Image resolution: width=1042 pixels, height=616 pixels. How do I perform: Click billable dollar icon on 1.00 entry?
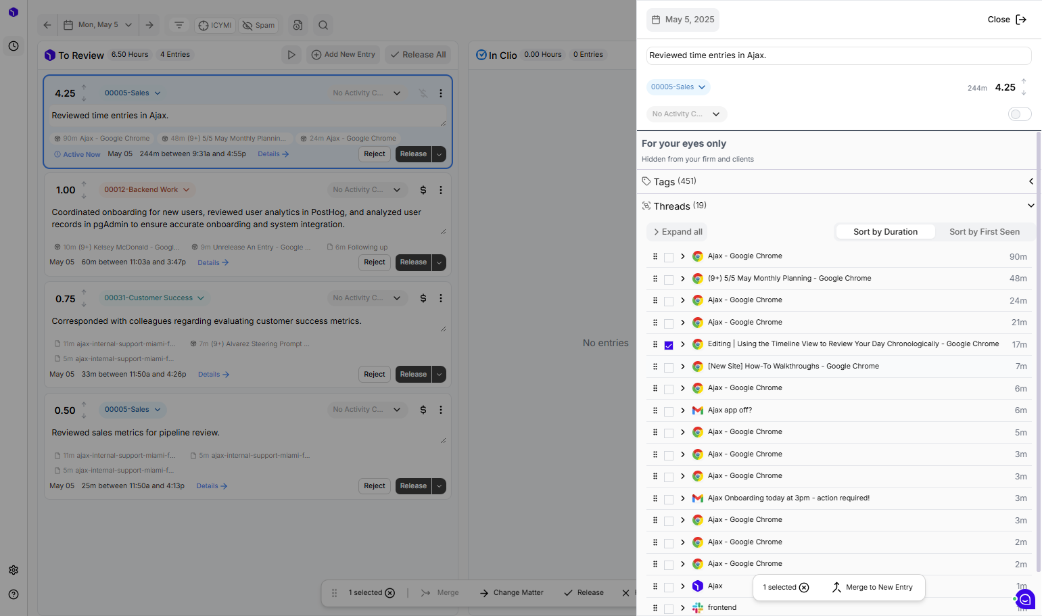tap(423, 190)
